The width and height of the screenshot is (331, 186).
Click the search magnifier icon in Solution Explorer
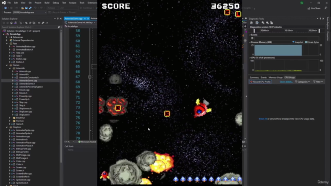[x=59, y=27]
